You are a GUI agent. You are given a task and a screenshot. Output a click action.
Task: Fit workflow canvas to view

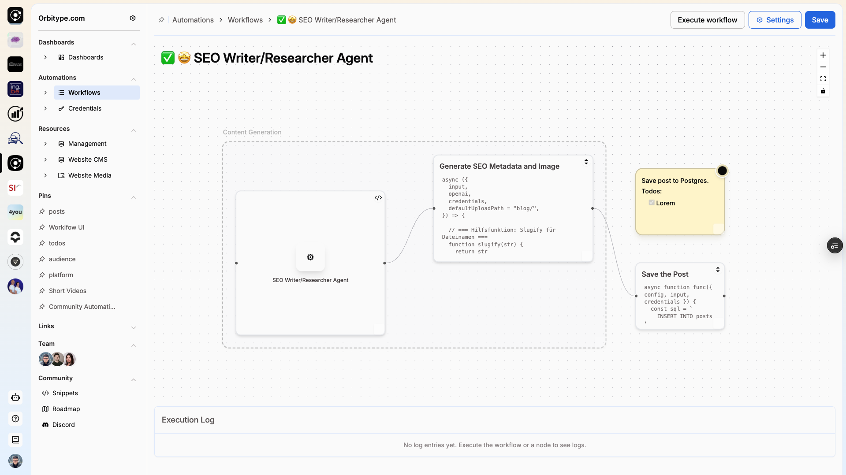(823, 79)
